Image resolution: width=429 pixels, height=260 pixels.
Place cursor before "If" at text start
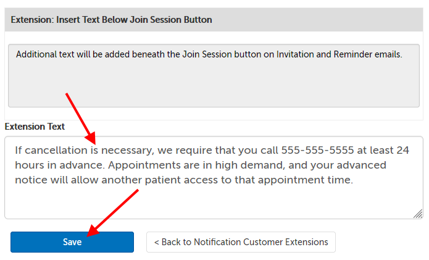tap(15, 150)
